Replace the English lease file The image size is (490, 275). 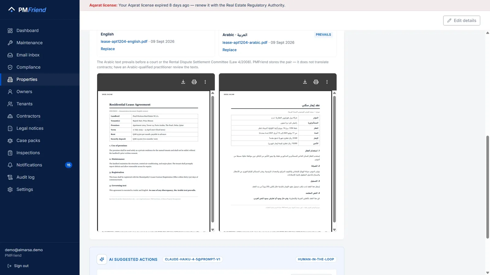108,49
